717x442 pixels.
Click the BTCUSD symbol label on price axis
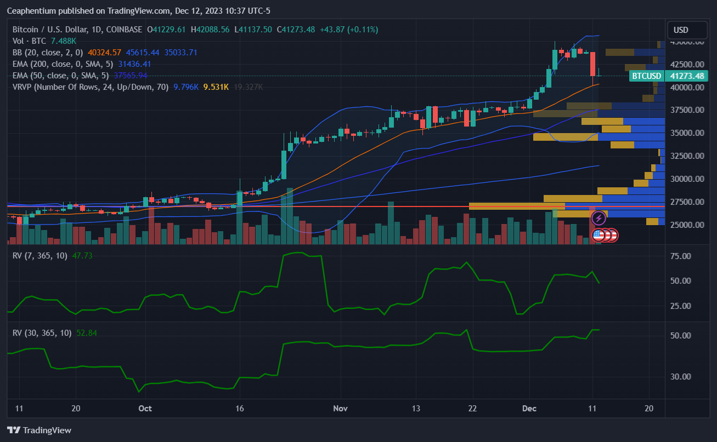coord(646,76)
